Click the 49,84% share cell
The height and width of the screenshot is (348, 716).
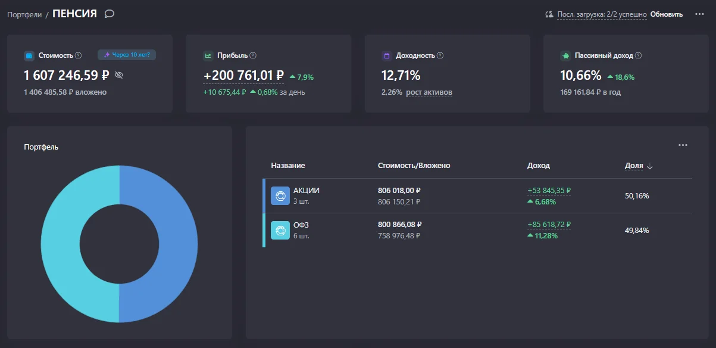tap(637, 231)
